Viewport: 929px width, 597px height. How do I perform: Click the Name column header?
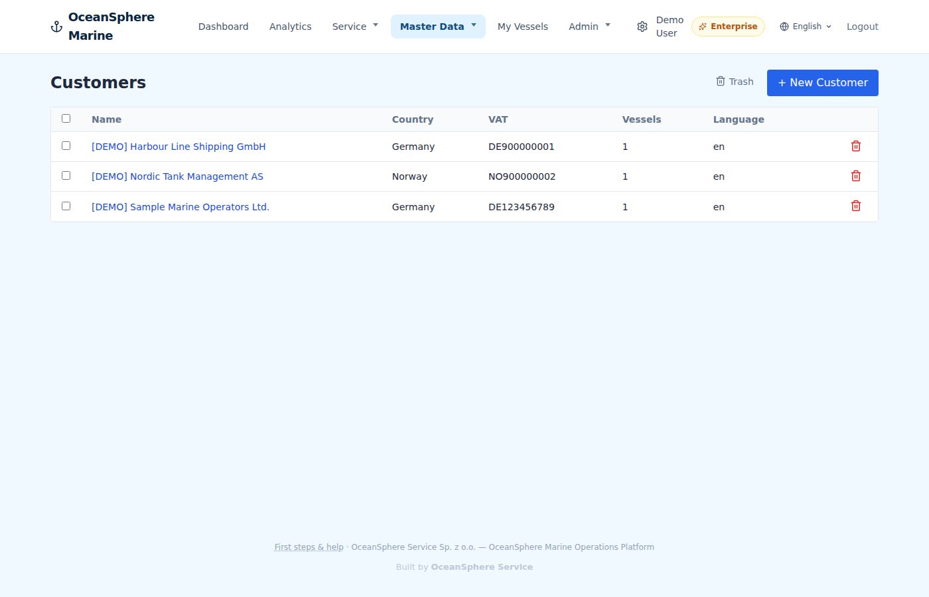[x=106, y=119]
